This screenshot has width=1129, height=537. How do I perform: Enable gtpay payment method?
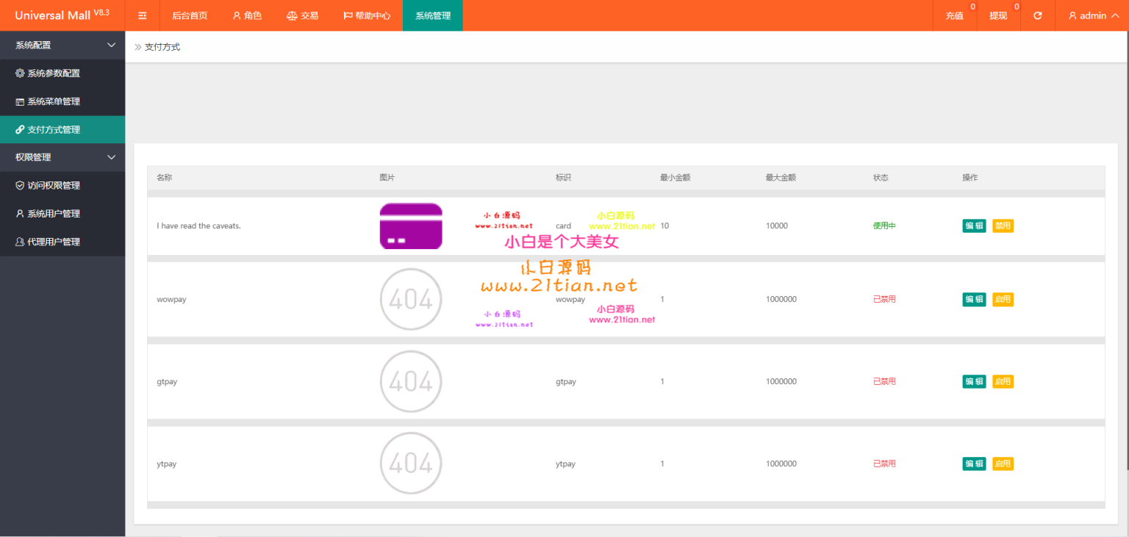1003,381
